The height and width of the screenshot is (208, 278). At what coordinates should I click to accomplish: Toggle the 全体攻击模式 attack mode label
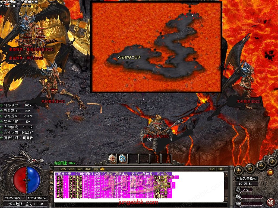tap(247, 178)
